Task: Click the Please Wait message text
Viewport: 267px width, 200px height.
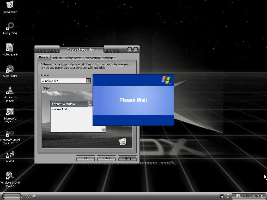Action: (x=133, y=100)
